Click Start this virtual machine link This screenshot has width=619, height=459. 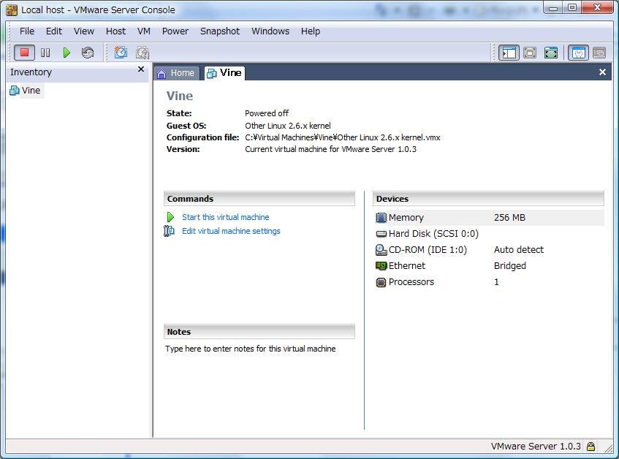tap(225, 217)
